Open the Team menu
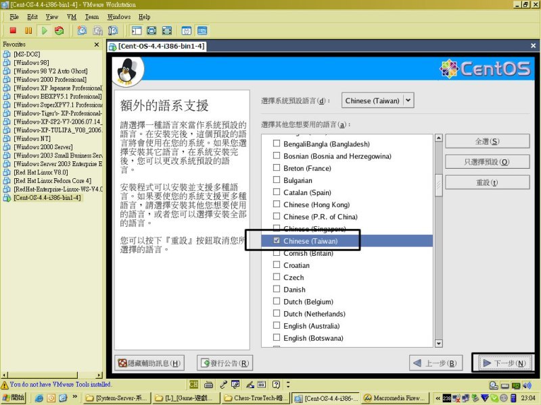This screenshot has height=405, width=541. (x=92, y=17)
